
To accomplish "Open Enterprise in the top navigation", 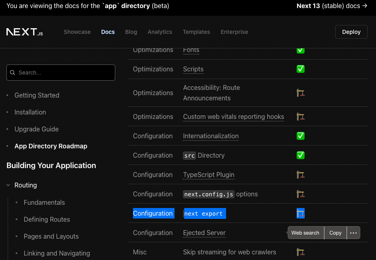I will click(234, 32).
